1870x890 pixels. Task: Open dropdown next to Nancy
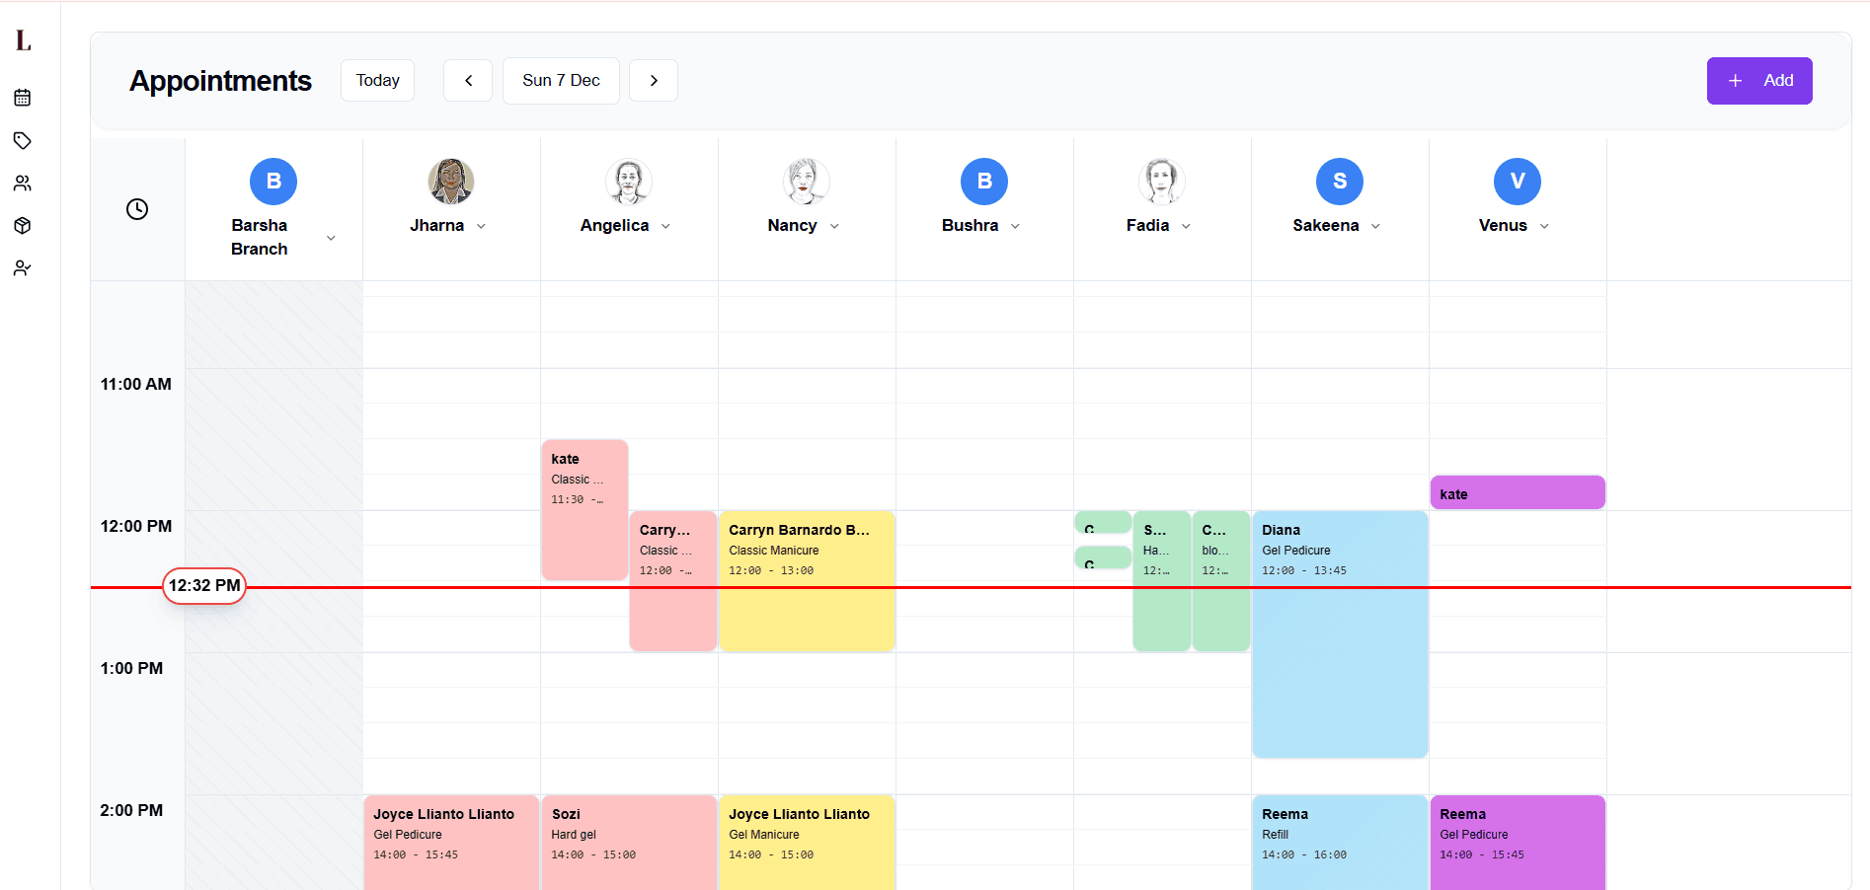834,226
